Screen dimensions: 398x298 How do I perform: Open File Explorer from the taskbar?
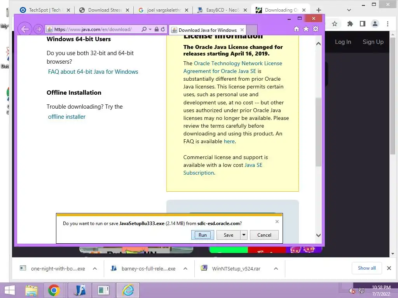[x=31, y=290]
